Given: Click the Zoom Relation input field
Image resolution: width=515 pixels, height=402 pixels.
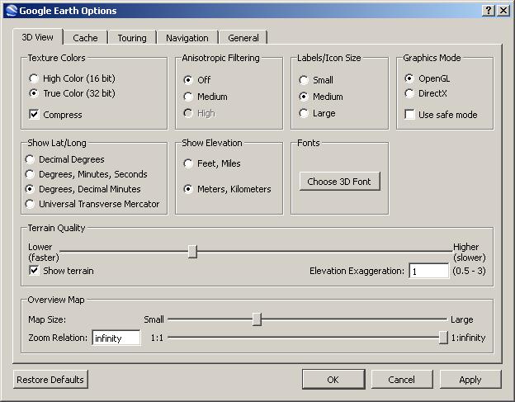Looking at the screenshot, I should point(116,338).
